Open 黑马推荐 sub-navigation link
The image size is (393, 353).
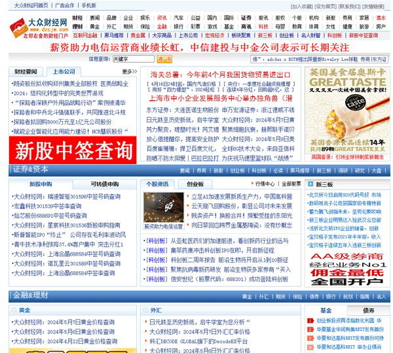[114, 35]
